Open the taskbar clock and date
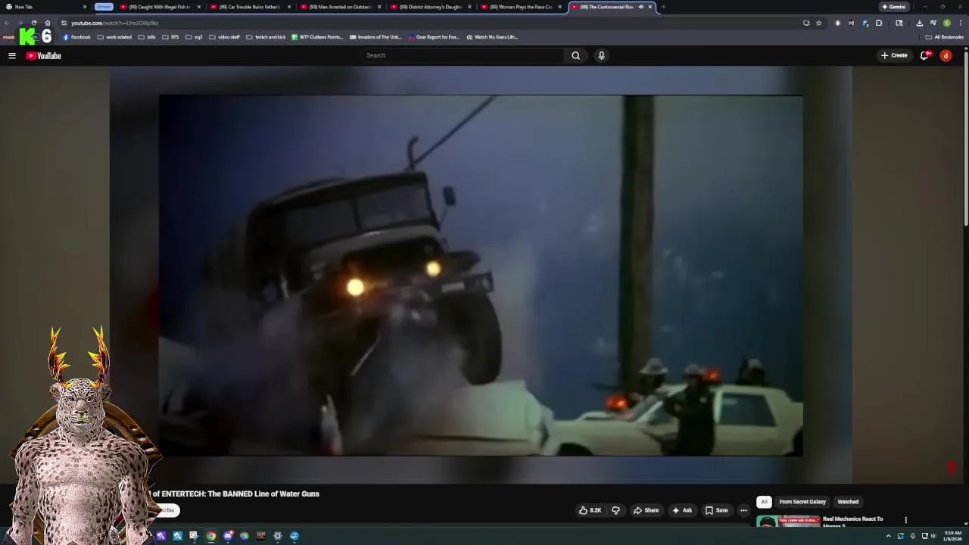 point(952,536)
